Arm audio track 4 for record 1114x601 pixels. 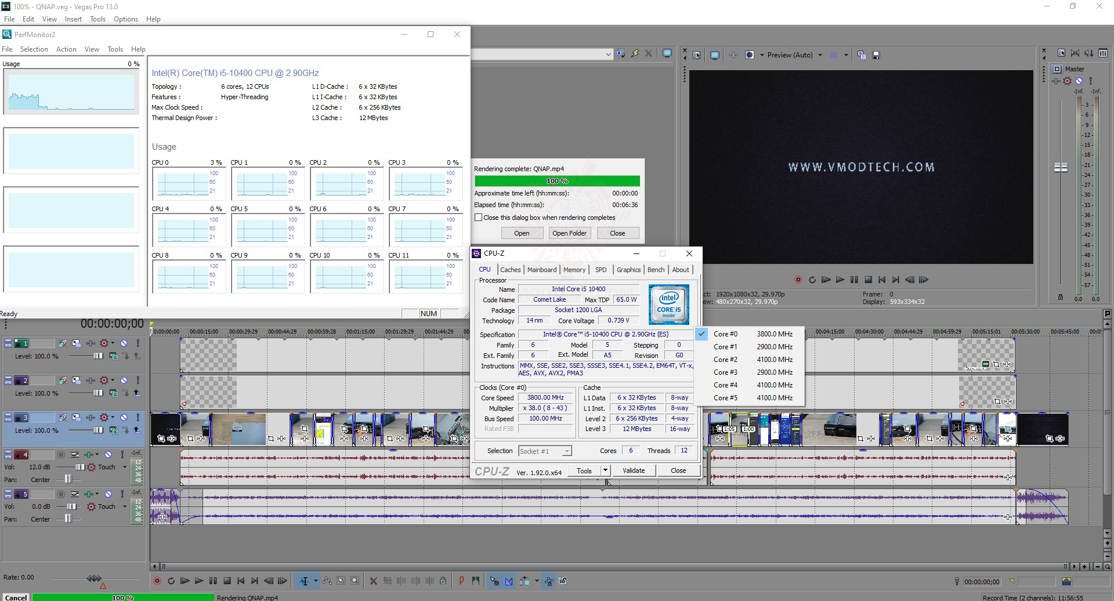[x=60, y=455]
